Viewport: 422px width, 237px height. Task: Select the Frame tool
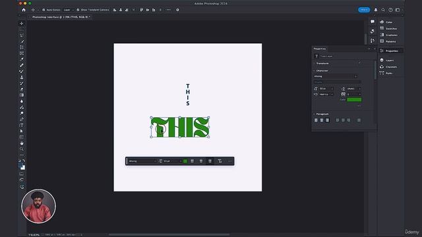[22, 53]
